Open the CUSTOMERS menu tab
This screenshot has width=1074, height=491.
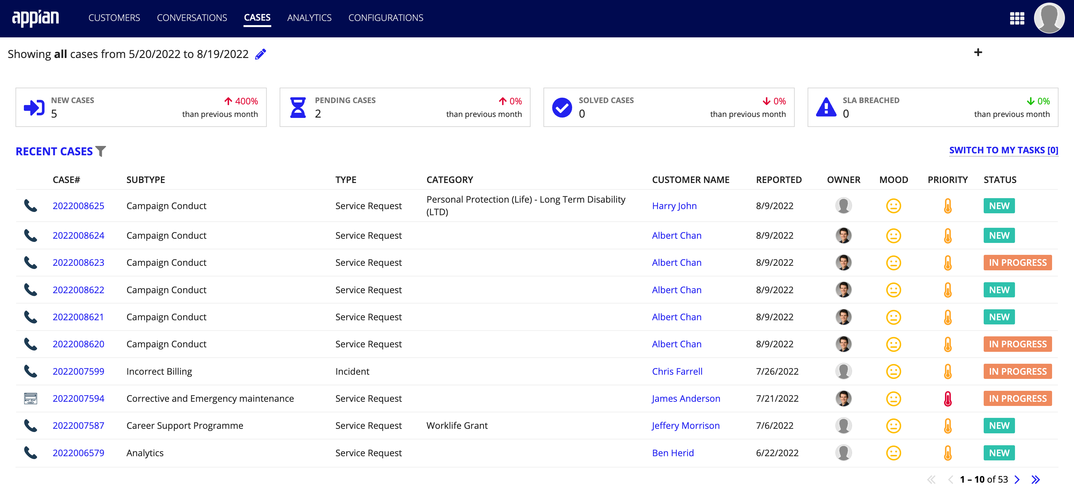tap(114, 17)
